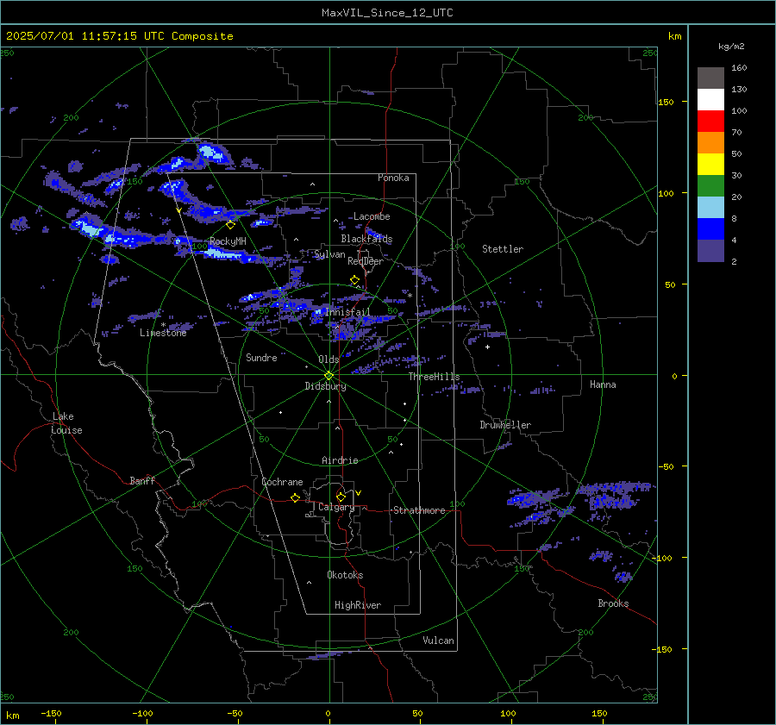The width and height of the screenshot is (776, 725).
Task: Click the ThreeHills label
Action: 434,377
